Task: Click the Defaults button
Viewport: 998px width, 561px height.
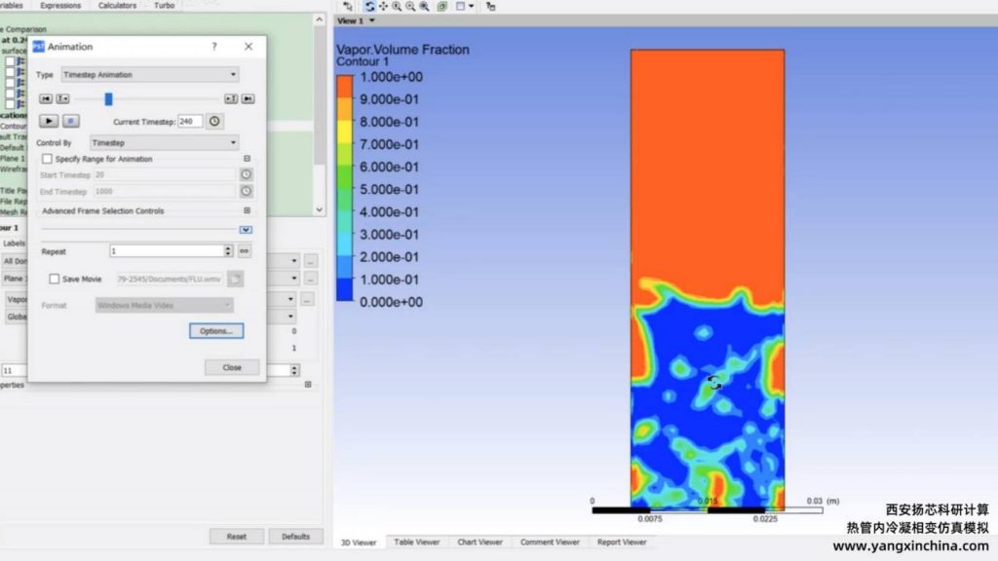Action: tap(295, 537)
